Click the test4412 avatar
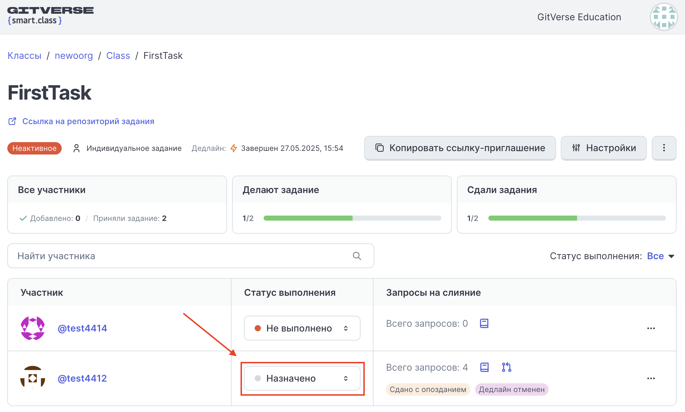 pos(33,378)
